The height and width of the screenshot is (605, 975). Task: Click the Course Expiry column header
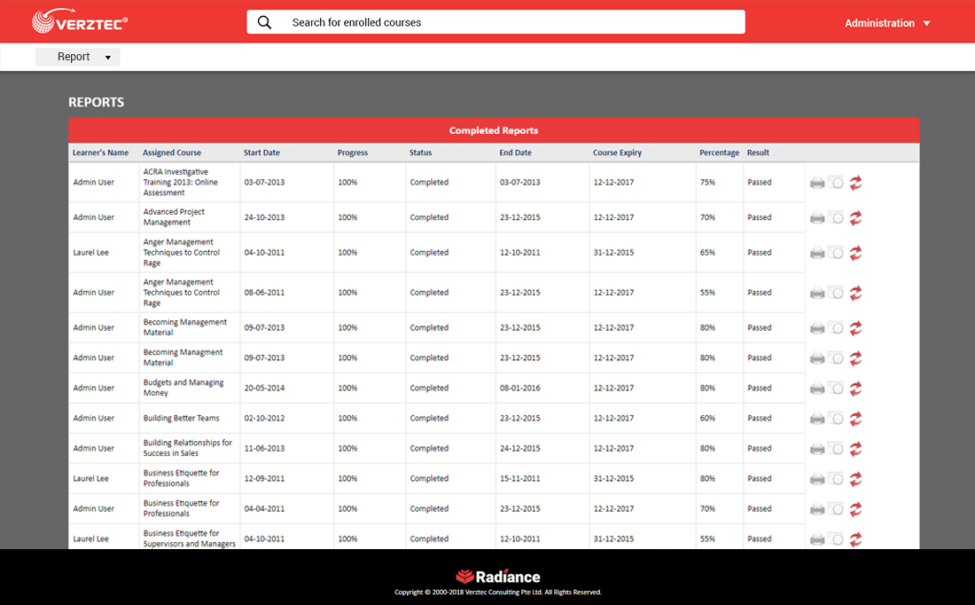coord(617,153)
